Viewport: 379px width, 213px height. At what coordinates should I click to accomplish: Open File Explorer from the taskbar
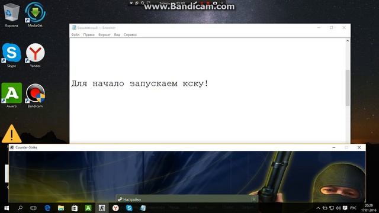[x=61, y=208]
